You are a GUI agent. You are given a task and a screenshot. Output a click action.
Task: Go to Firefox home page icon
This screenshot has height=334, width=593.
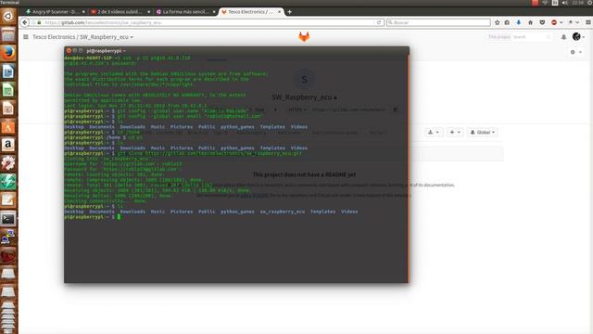pos(530,22)
